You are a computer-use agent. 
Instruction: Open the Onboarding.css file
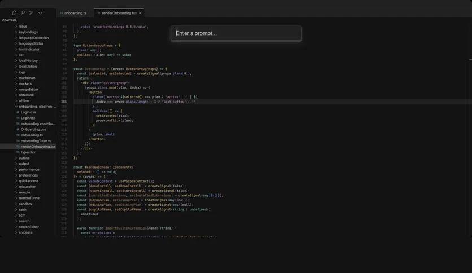[x=33, y=129]
